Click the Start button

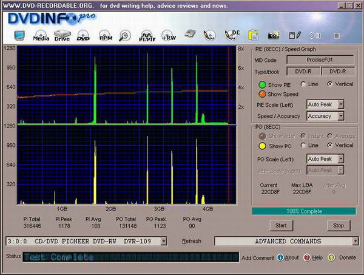tap(281, 226)
